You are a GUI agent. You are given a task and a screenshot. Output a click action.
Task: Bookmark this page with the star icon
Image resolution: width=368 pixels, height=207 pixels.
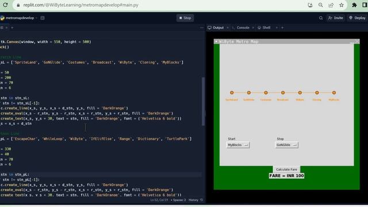(341, 5)
